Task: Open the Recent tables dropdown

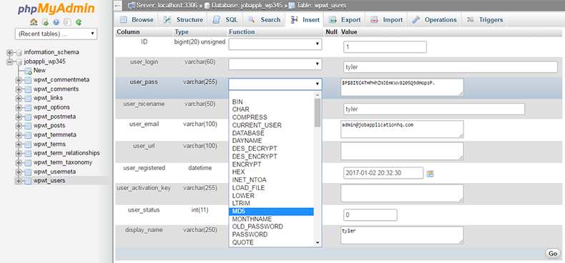Action: click(56, 34)
